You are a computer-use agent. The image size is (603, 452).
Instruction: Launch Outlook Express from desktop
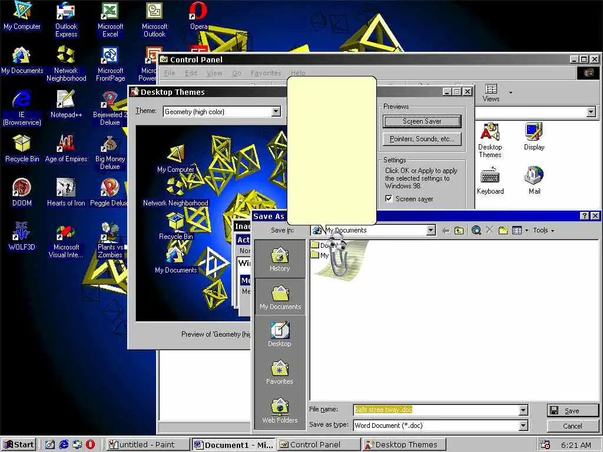[x=66, y=19]
